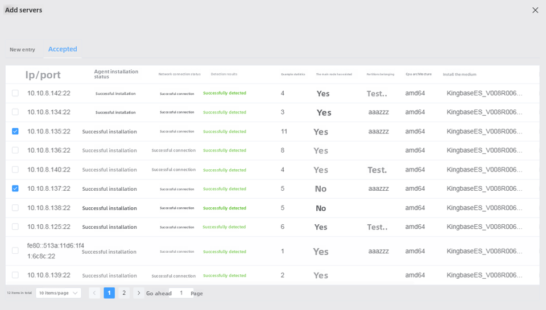Check the box for 10.10.8.142:22
Image resolution: width=546 pixels, height=310 pixels.
pyautogui.click(x=15, y=93)
